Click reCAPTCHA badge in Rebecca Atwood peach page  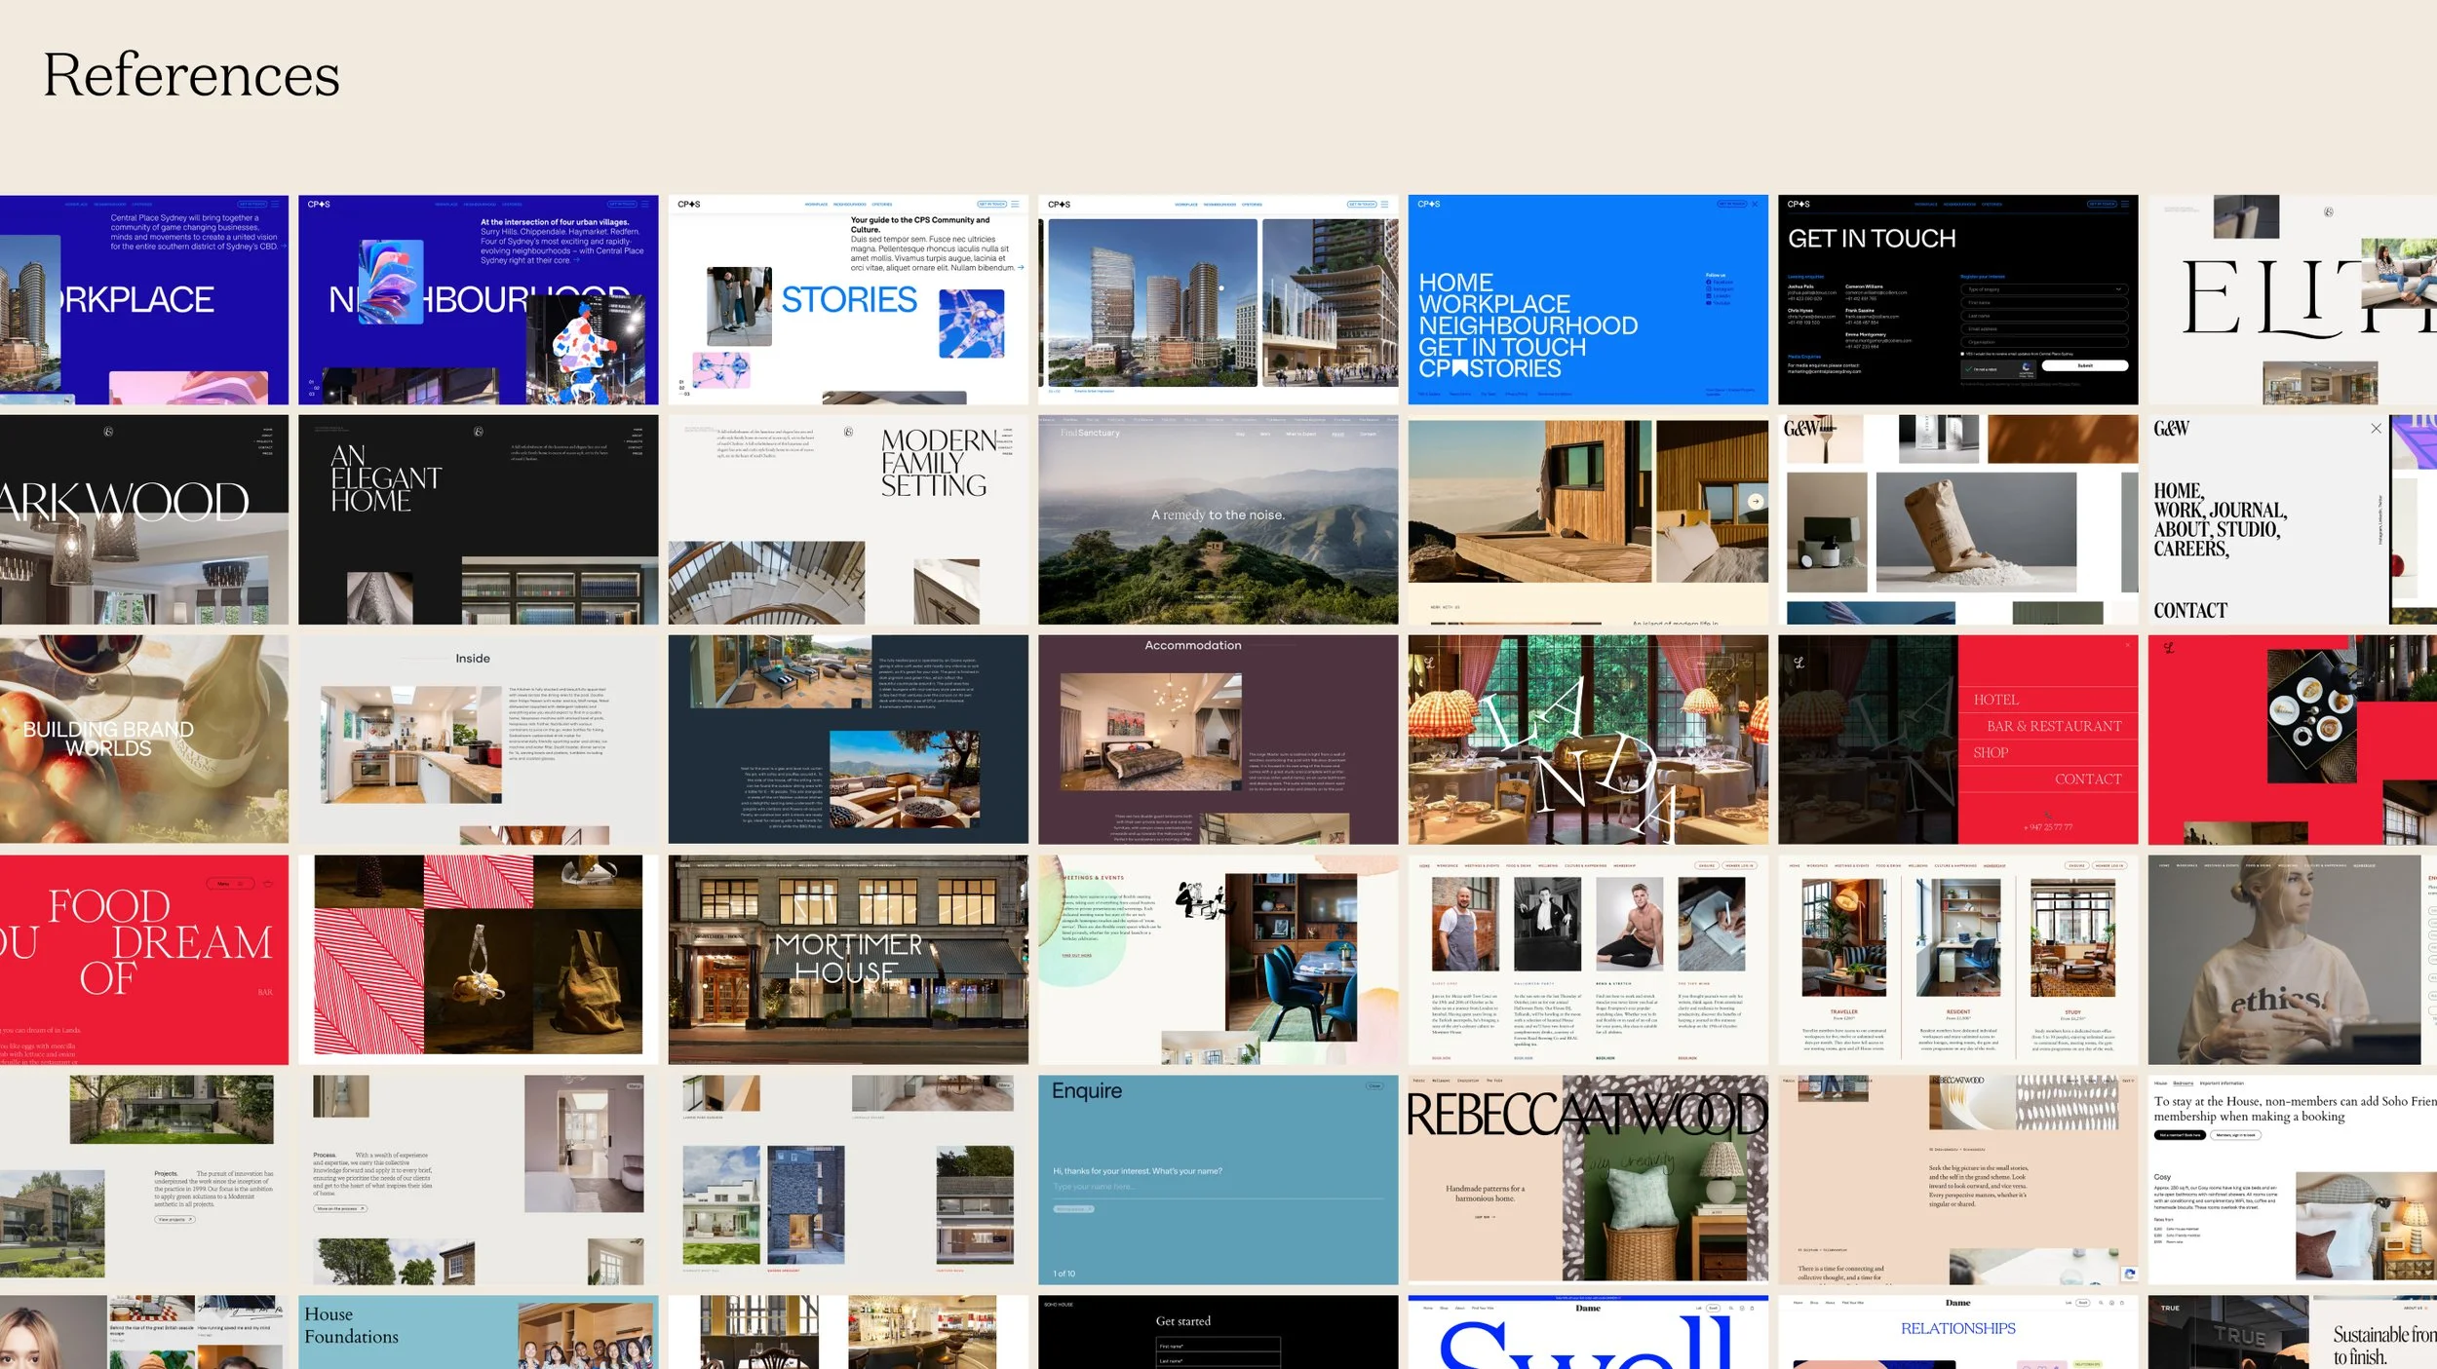point(2129,1274)
